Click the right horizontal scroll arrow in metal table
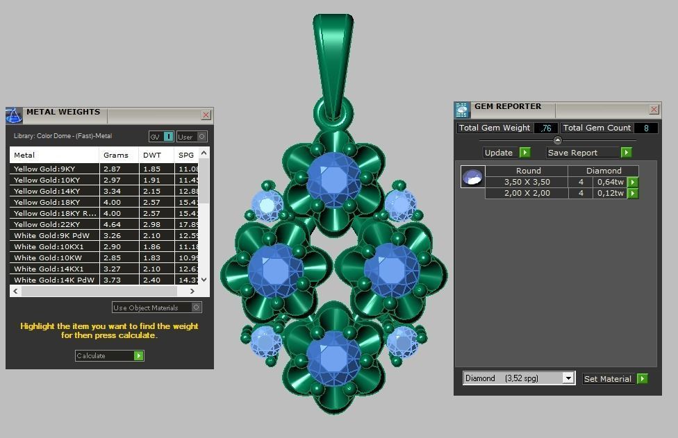Image resolution: width=678 pixels, height=438 pixels. 192,291
